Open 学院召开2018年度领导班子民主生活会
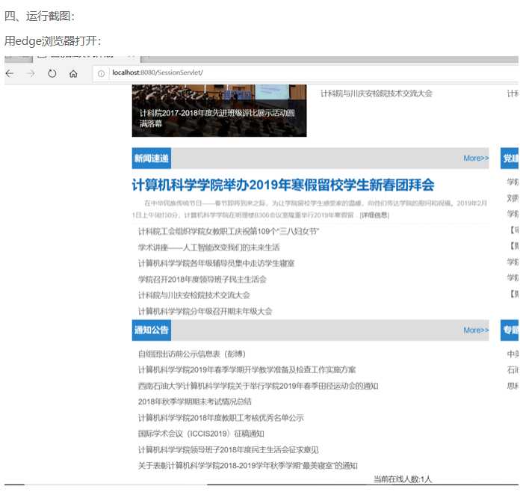 [x=202, y=279]
